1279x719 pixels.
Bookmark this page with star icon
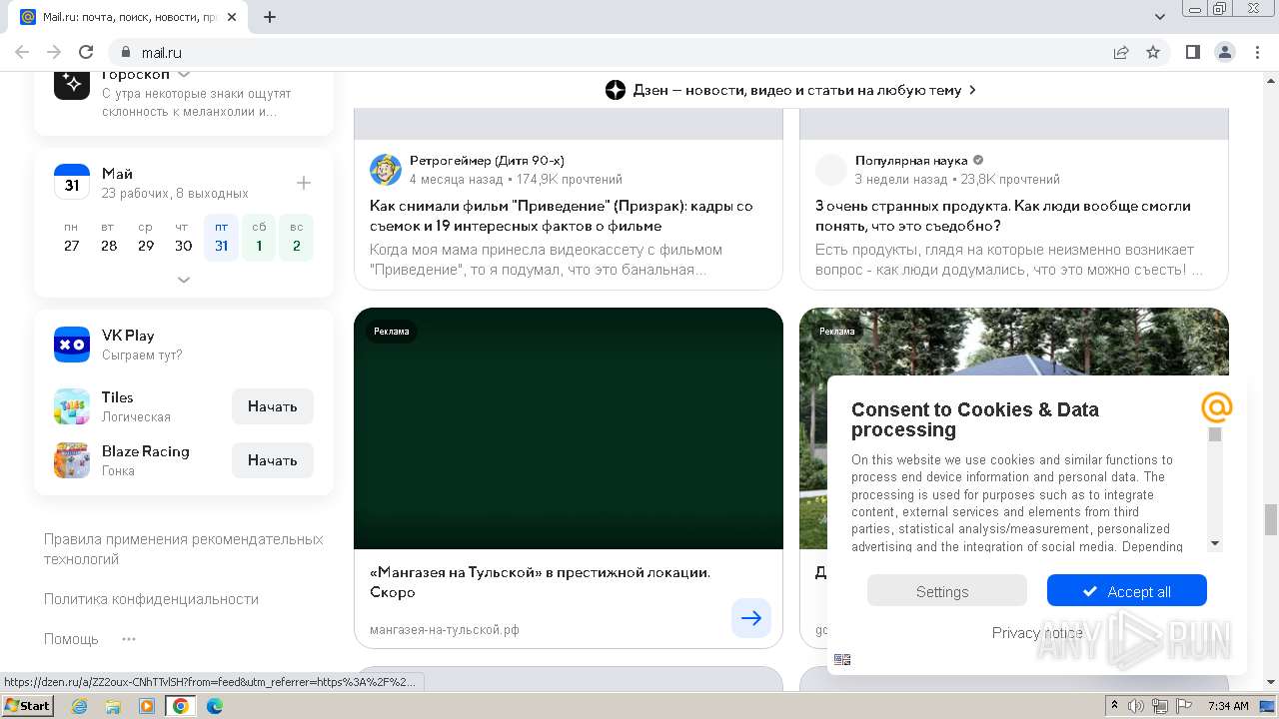tap(1153, 52)
